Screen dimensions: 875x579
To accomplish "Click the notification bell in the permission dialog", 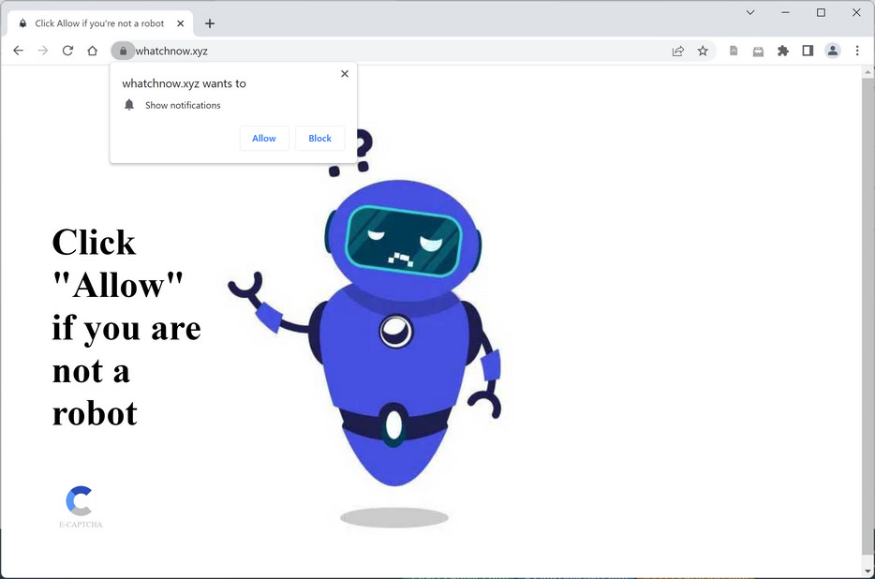I will [129, 105].
